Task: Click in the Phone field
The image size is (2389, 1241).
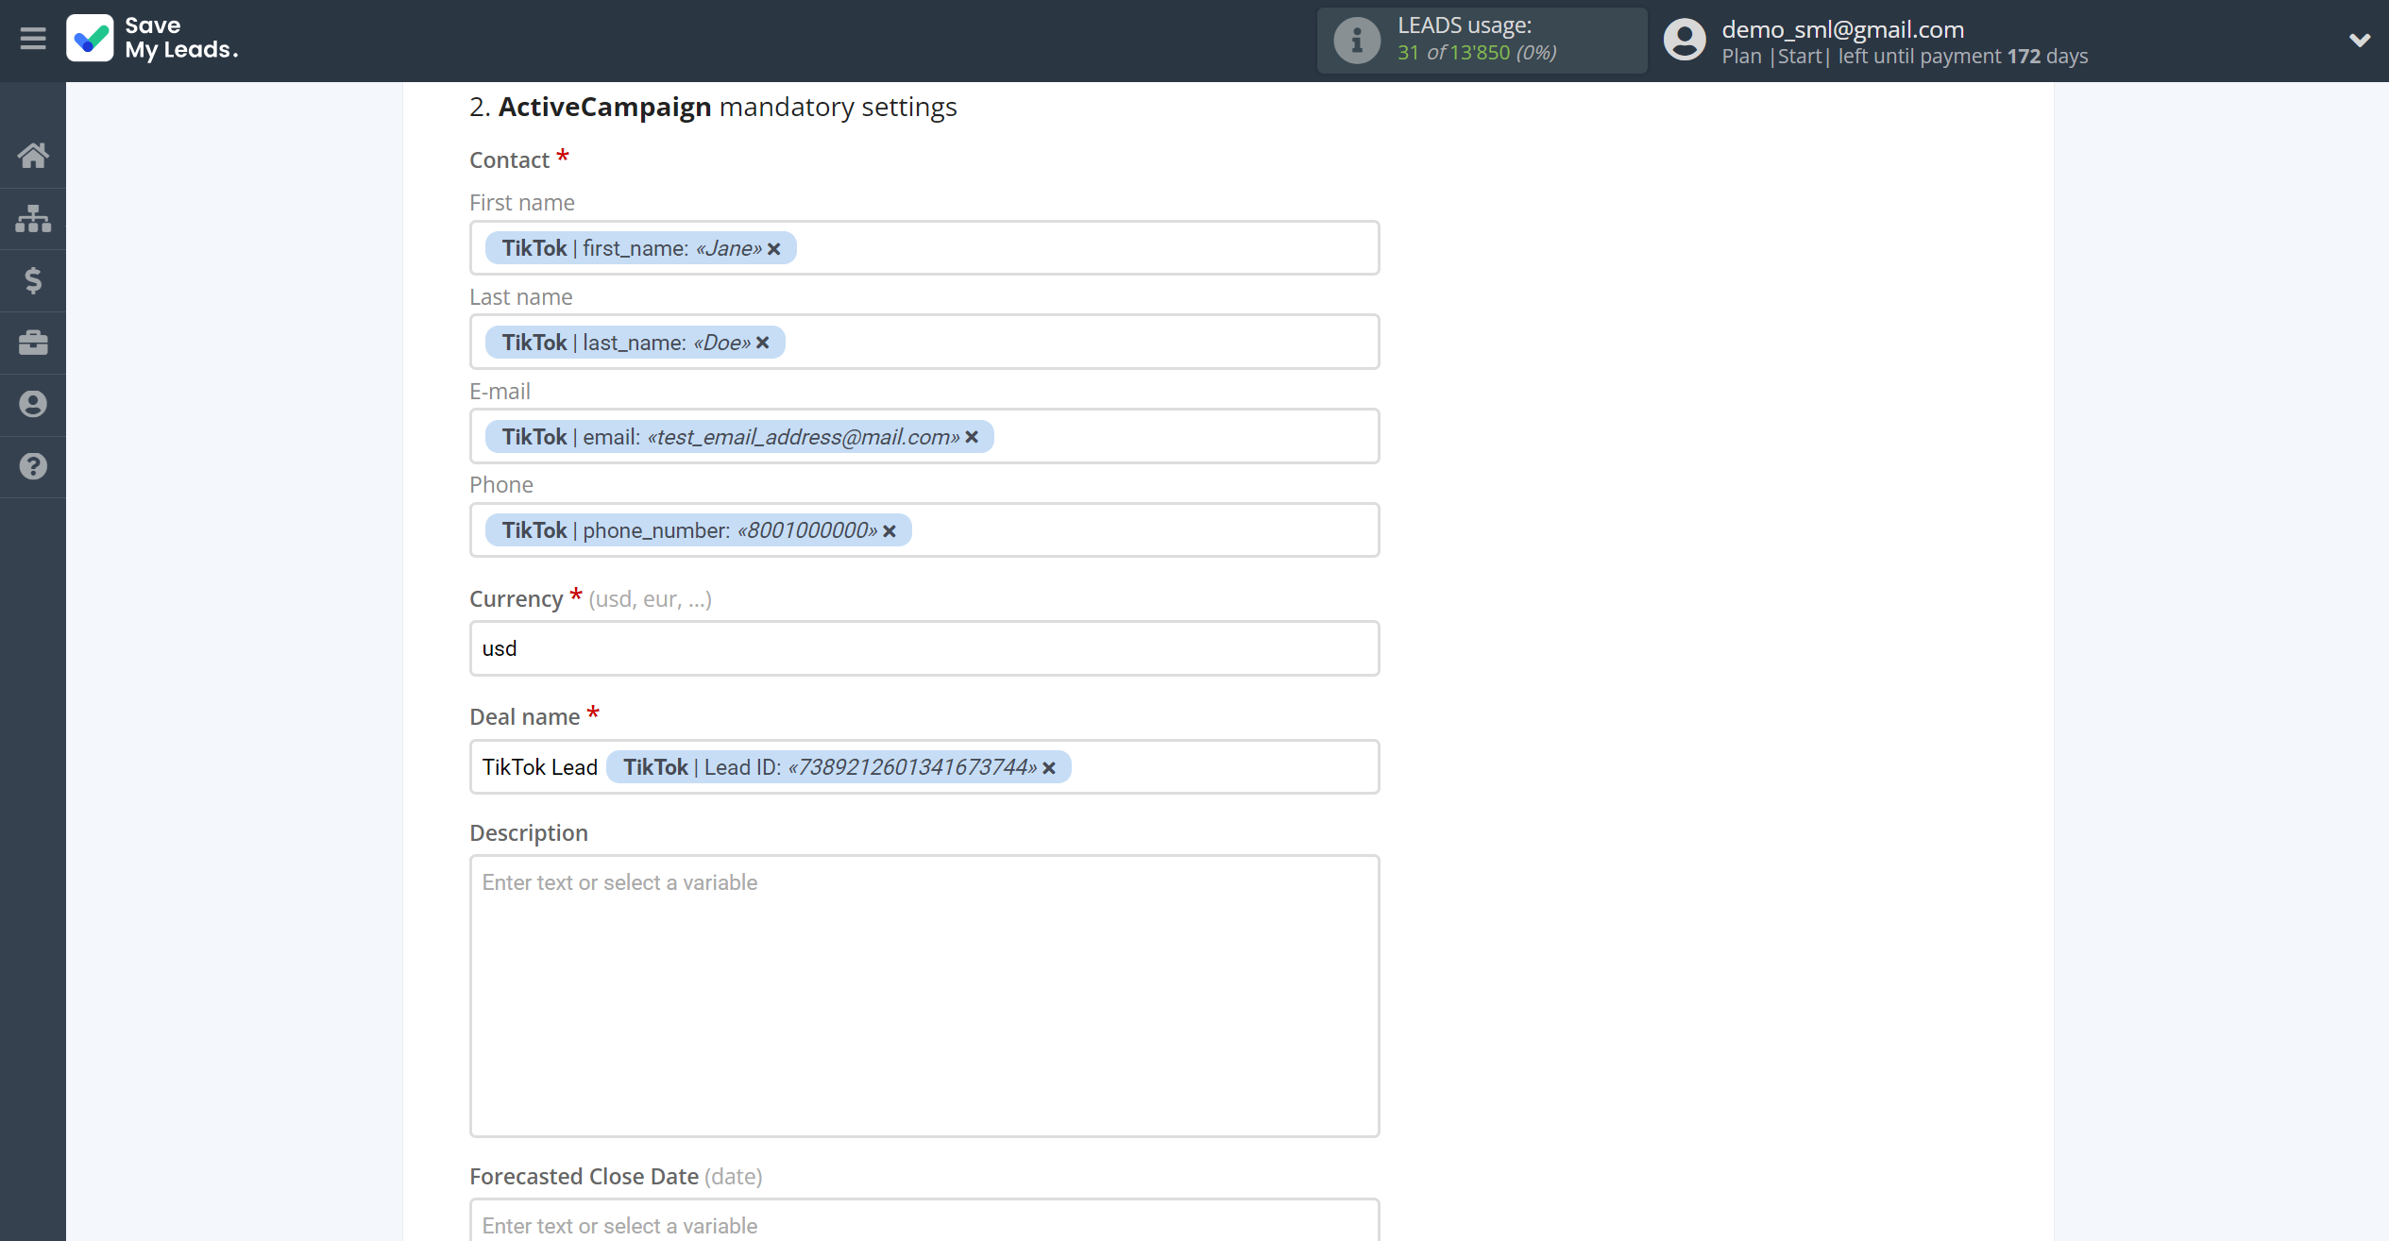Action: [x=923, y=530]
